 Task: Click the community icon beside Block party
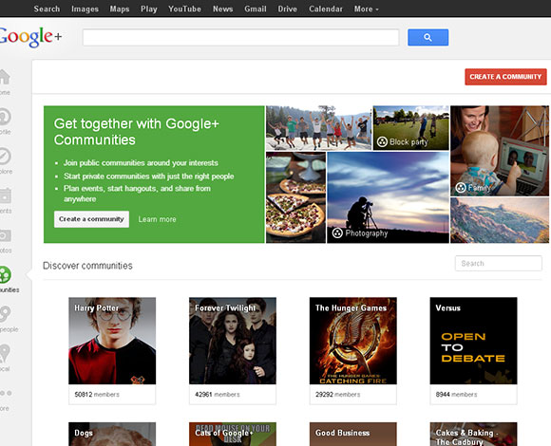[382, 141]
